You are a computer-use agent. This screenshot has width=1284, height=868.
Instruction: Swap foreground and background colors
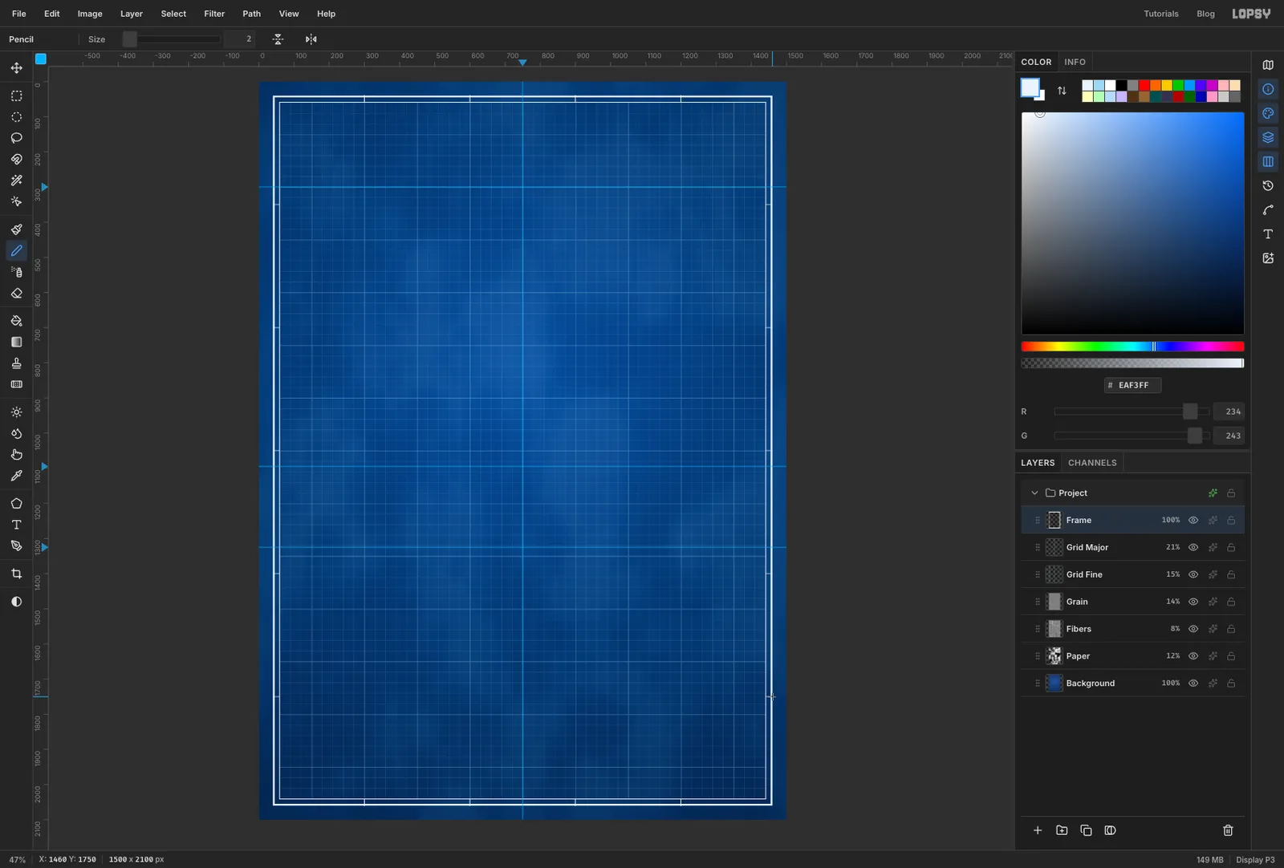[x=1062, y=91]
